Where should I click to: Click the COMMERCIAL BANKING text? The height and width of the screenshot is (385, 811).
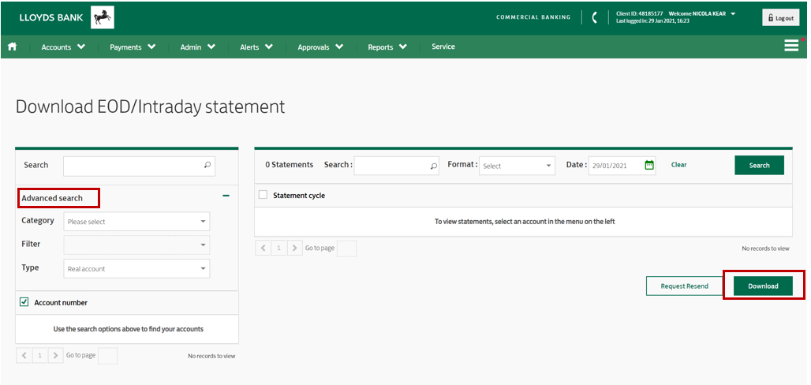(533, 17)
